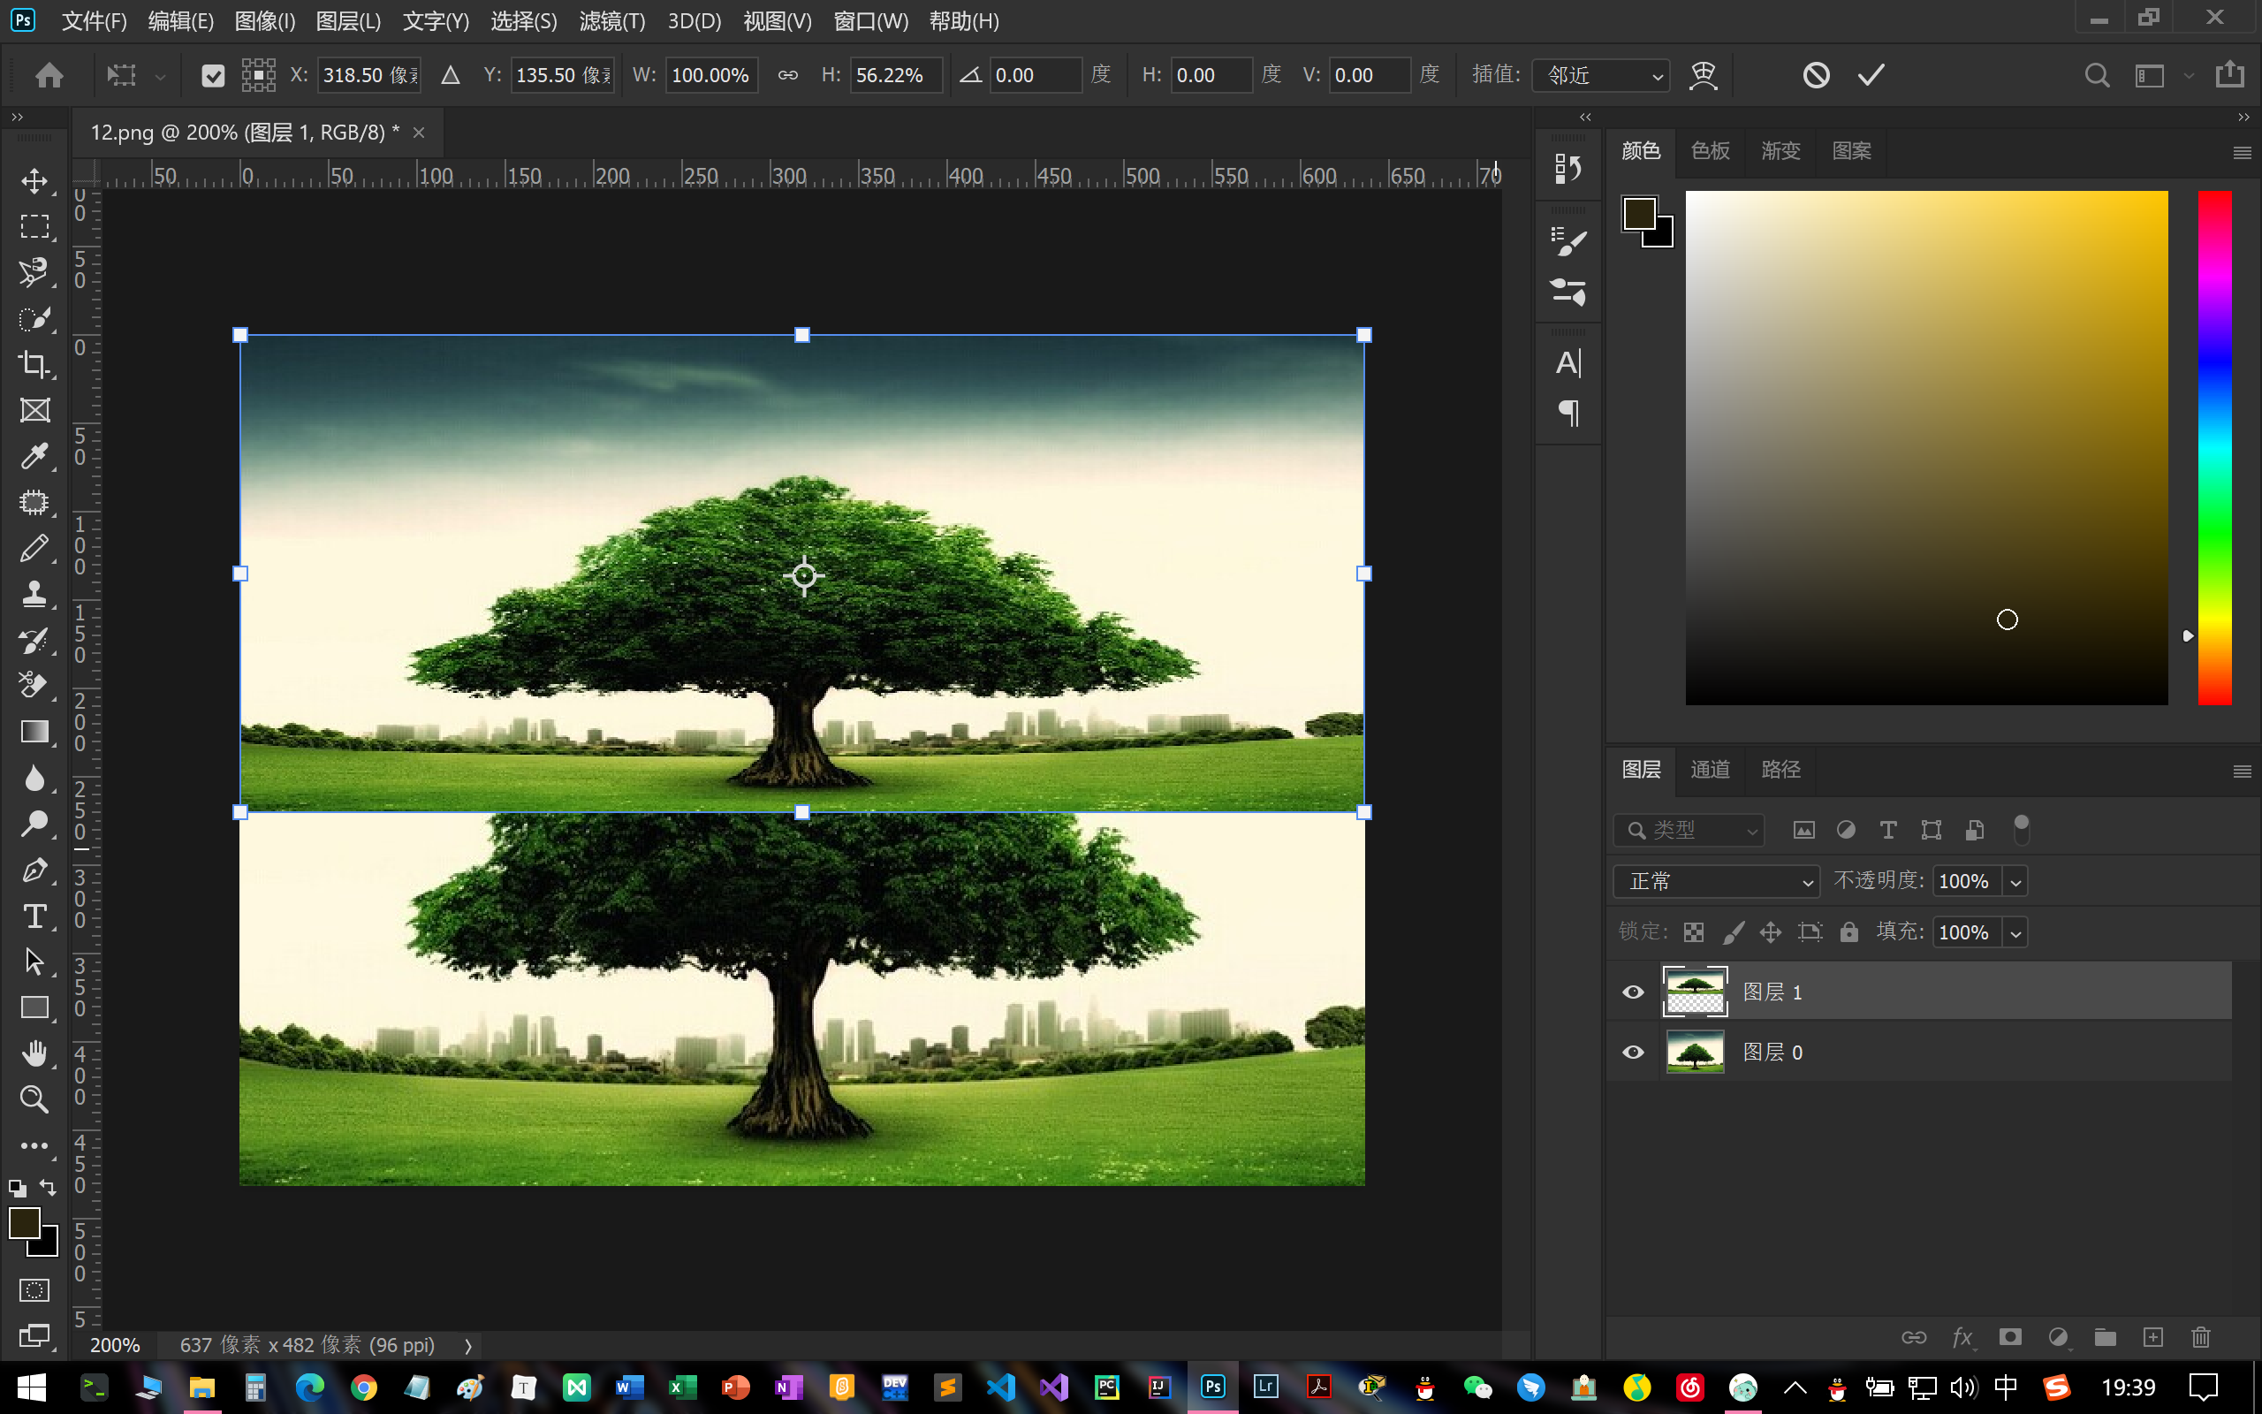Viewport: 2262px width, 1414px height.
Task: Open the 图像(I) menu
Action: point(264,20)
